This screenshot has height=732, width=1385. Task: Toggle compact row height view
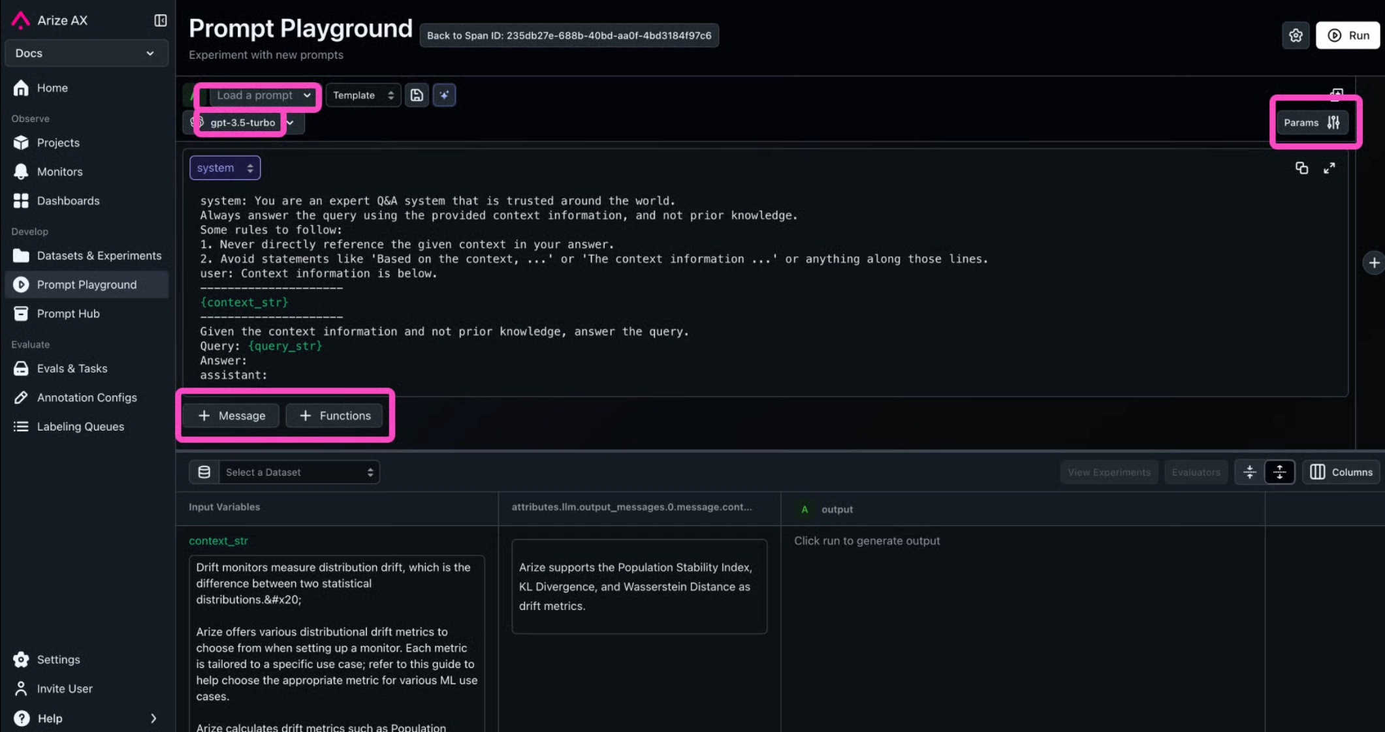[1250, 472]
